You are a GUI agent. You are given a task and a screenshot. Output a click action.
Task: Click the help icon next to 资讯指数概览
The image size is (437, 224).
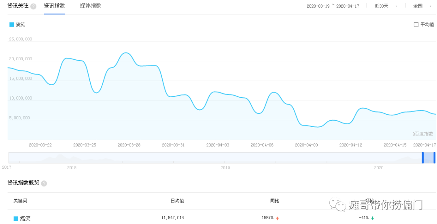point(44,183)
